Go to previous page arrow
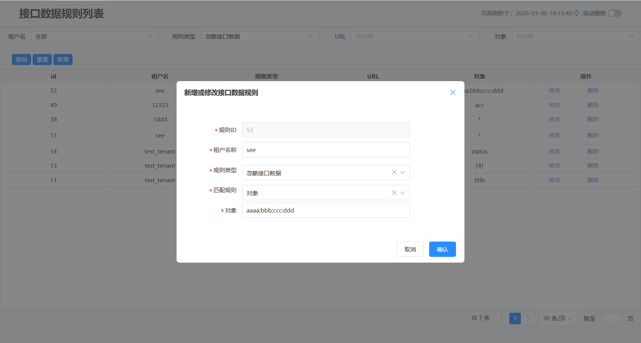 click(x=502, y=318)
